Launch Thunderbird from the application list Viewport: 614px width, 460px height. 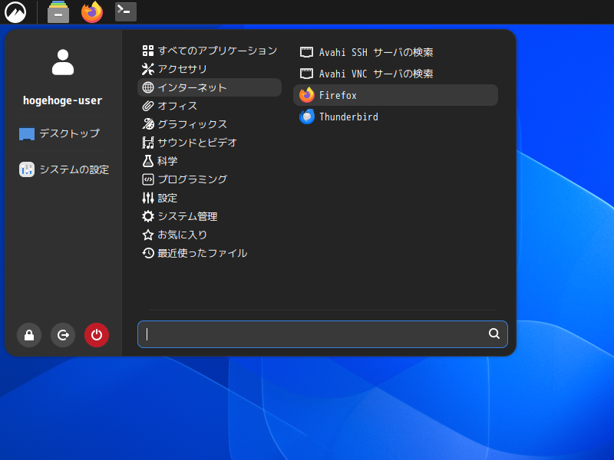(x=395, y=117)
